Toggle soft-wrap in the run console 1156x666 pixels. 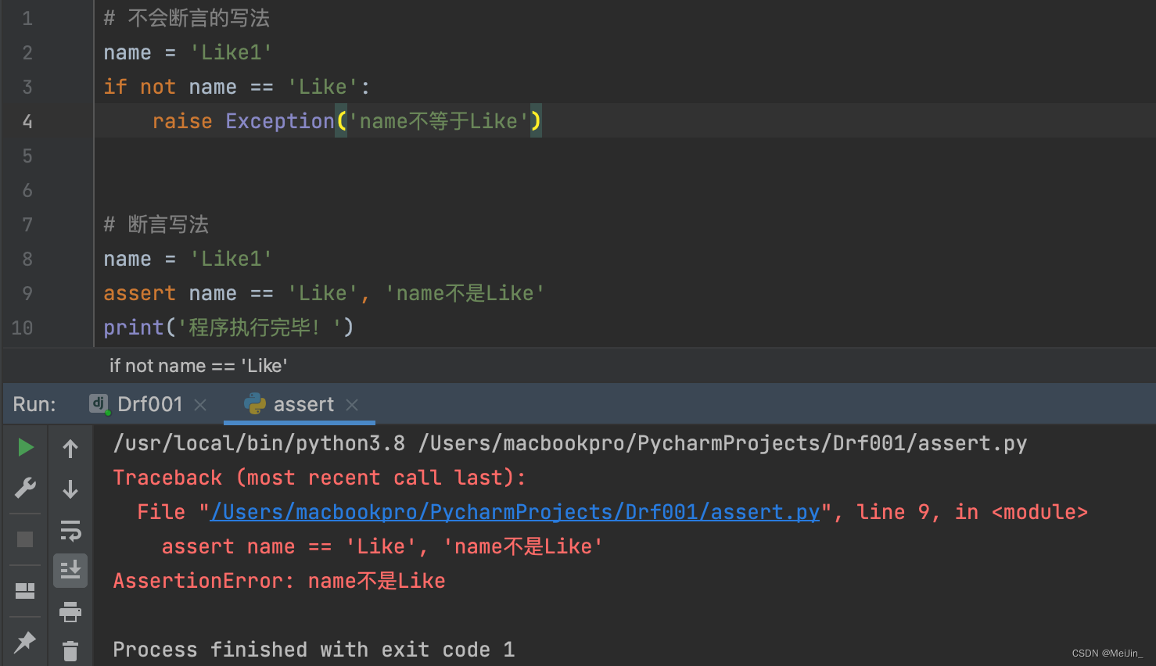70,531
